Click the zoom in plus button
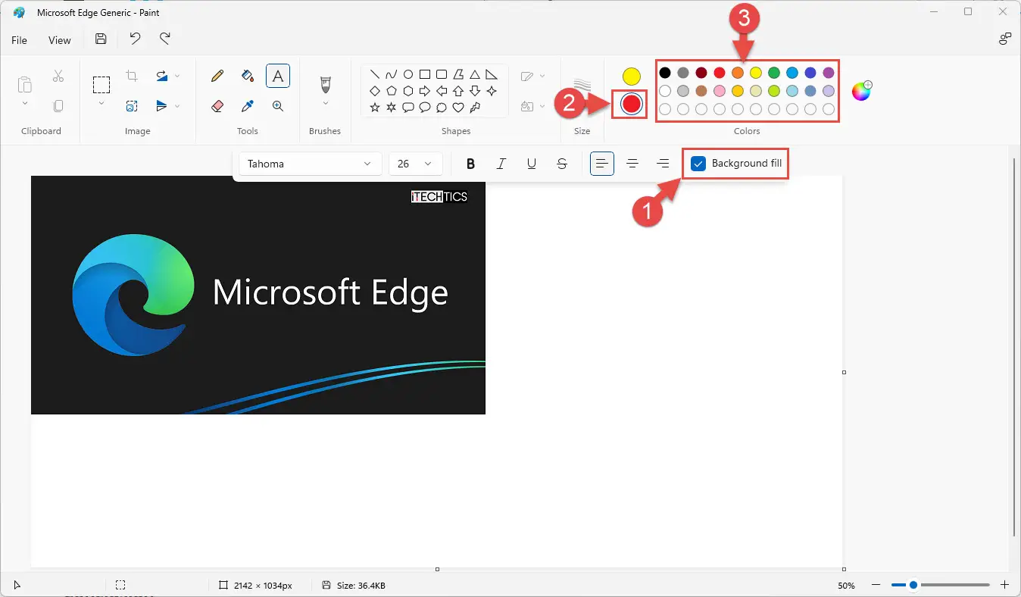Viewport: 1021px width, 597px height. 1005,585
